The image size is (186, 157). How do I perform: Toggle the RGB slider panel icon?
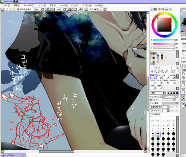coord(155,9)
